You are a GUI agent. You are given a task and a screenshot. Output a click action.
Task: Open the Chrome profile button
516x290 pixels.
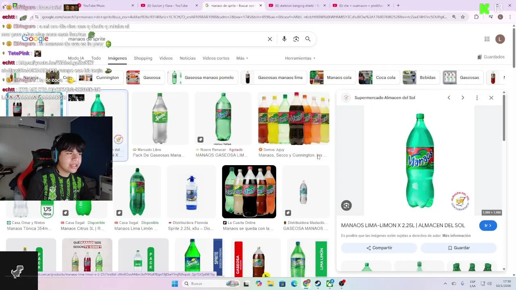click(500, 17)
